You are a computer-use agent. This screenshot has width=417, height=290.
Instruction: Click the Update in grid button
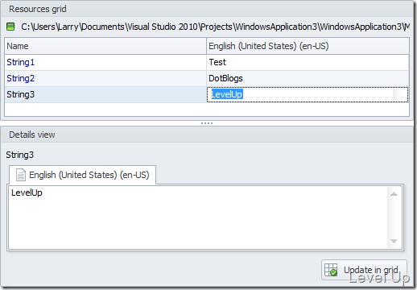tap(364, 270)
